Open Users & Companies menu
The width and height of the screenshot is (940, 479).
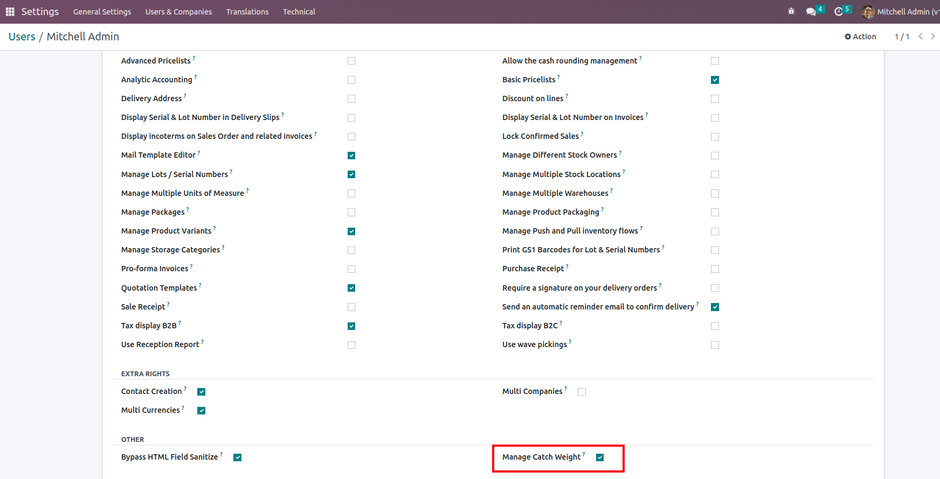coord(178,12)
